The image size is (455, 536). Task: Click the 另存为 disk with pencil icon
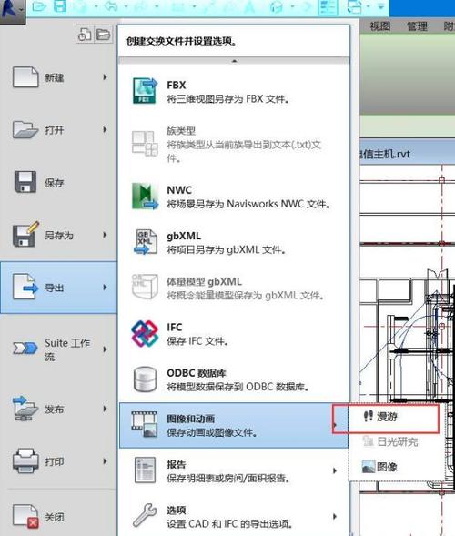(x=26, y=235)
